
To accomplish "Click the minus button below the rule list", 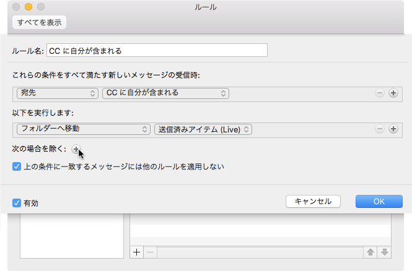I will coord(151,252).
